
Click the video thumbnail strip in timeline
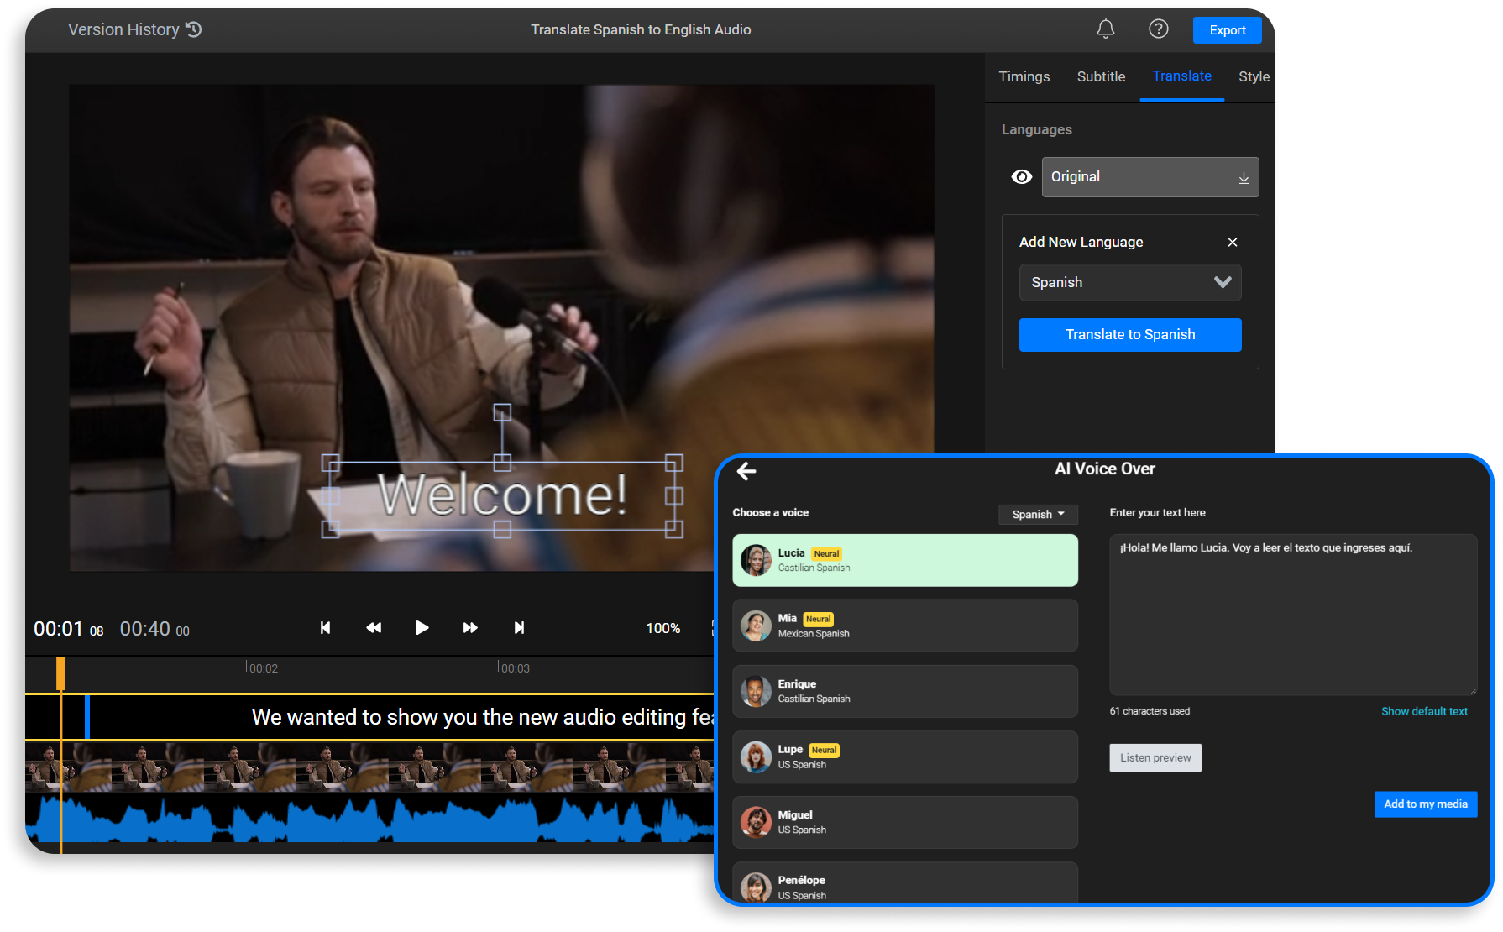[369, 767]
